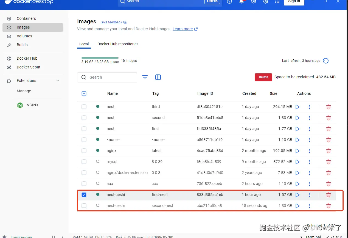This screenshot has height=238, width=348.
Task: Check the nest first image checkbox
Action: tap(84, 129)
